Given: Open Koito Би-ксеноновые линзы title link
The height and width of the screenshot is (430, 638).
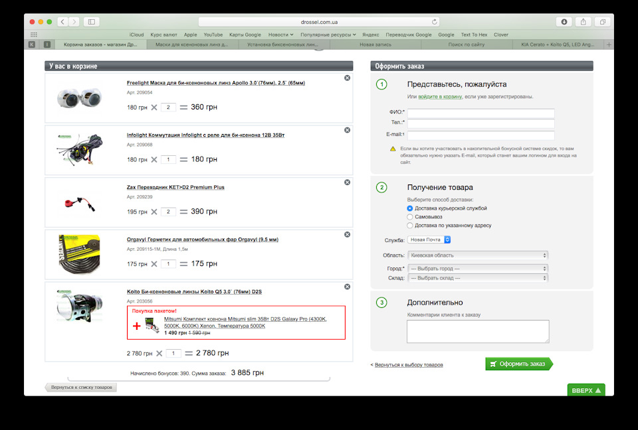Looking at the screenshot, I should tap(194, 292).
